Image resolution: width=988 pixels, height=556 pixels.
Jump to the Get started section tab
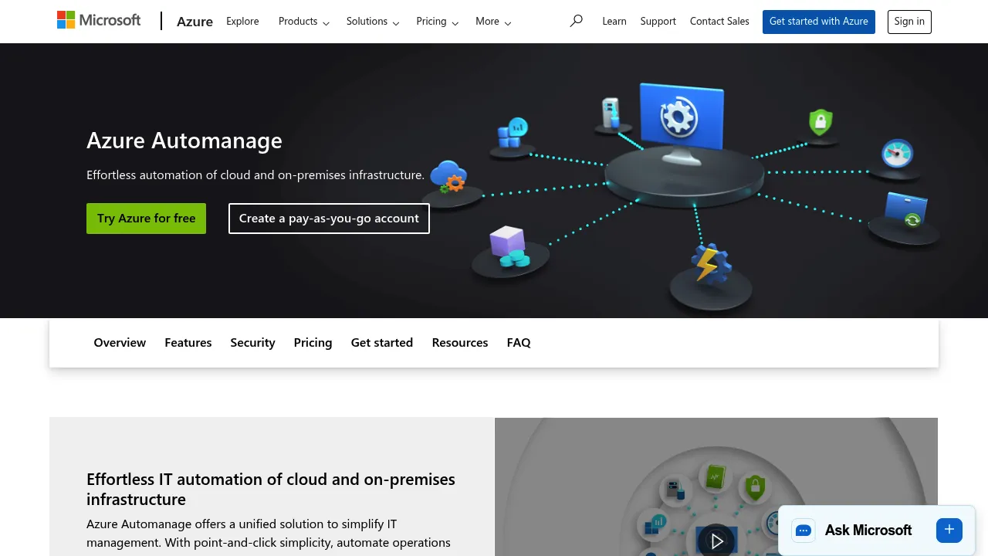tap(382, 343)
